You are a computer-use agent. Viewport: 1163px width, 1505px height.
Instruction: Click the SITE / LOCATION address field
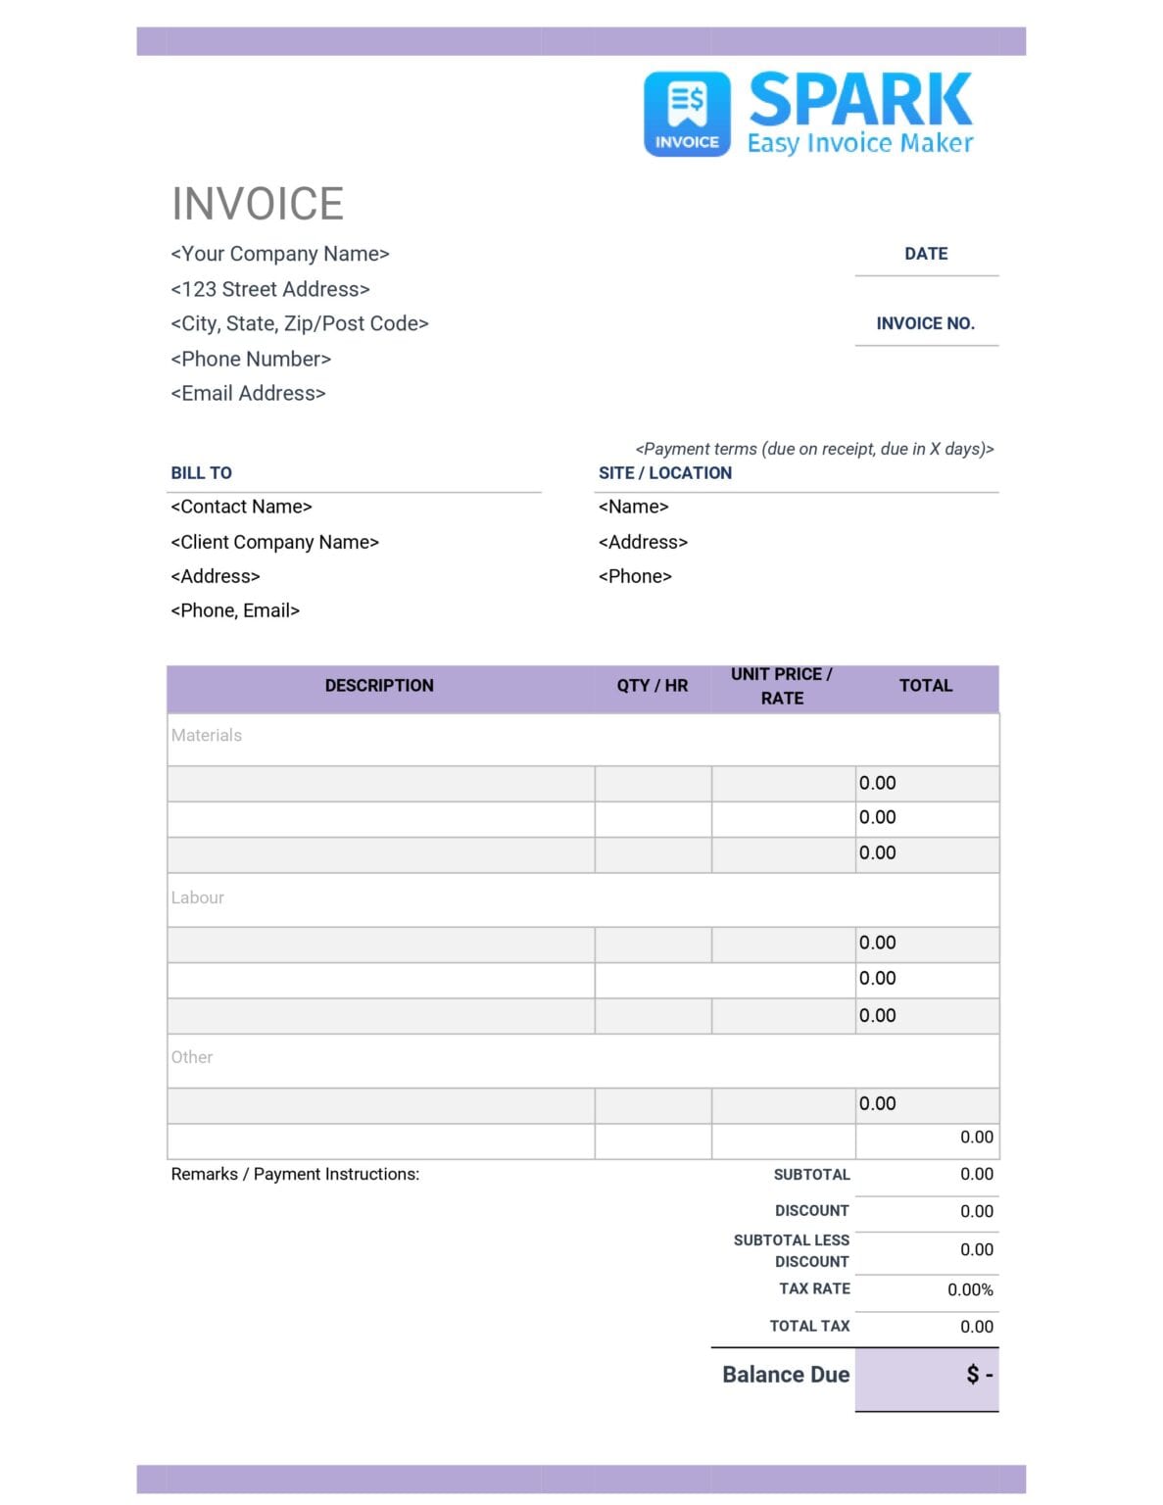coord(644,542)
